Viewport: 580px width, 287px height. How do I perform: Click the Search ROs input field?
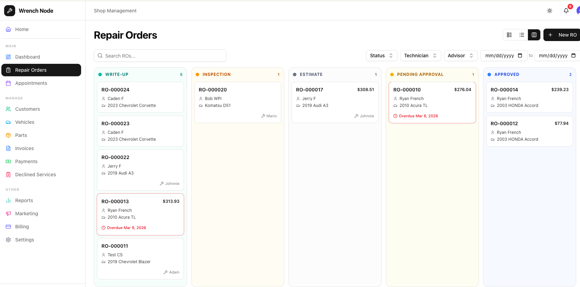[x=160, y=56]
